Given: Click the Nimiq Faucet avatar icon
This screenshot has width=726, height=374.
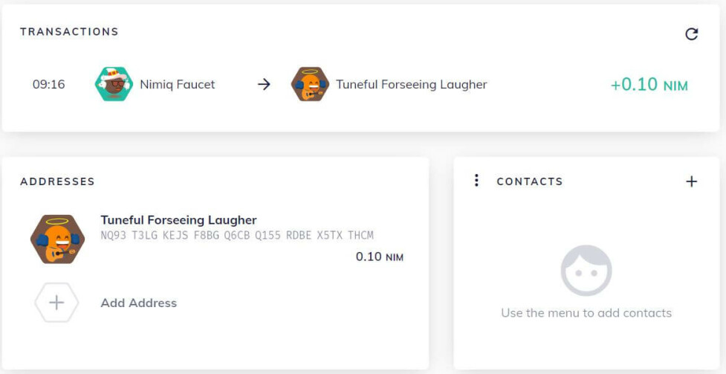Looking at the screenshot, I should (114, 85).
